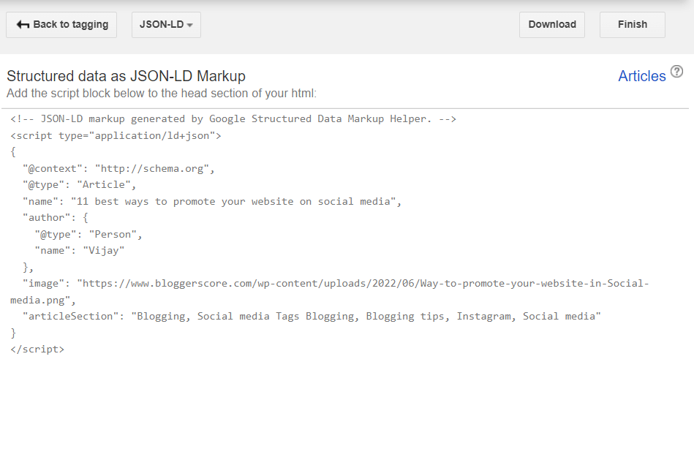Click the JSON-LD markup comment line
Viewport: 694px width, 468px height.
[233, 119]
